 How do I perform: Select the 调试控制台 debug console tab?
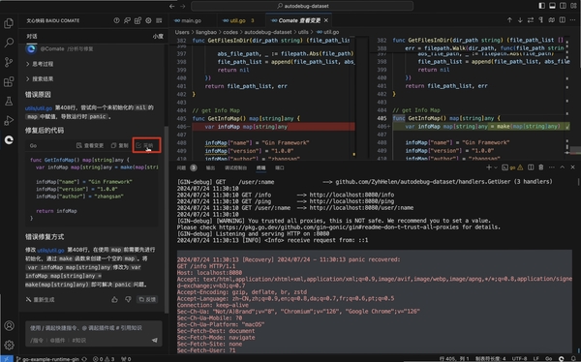235,167
